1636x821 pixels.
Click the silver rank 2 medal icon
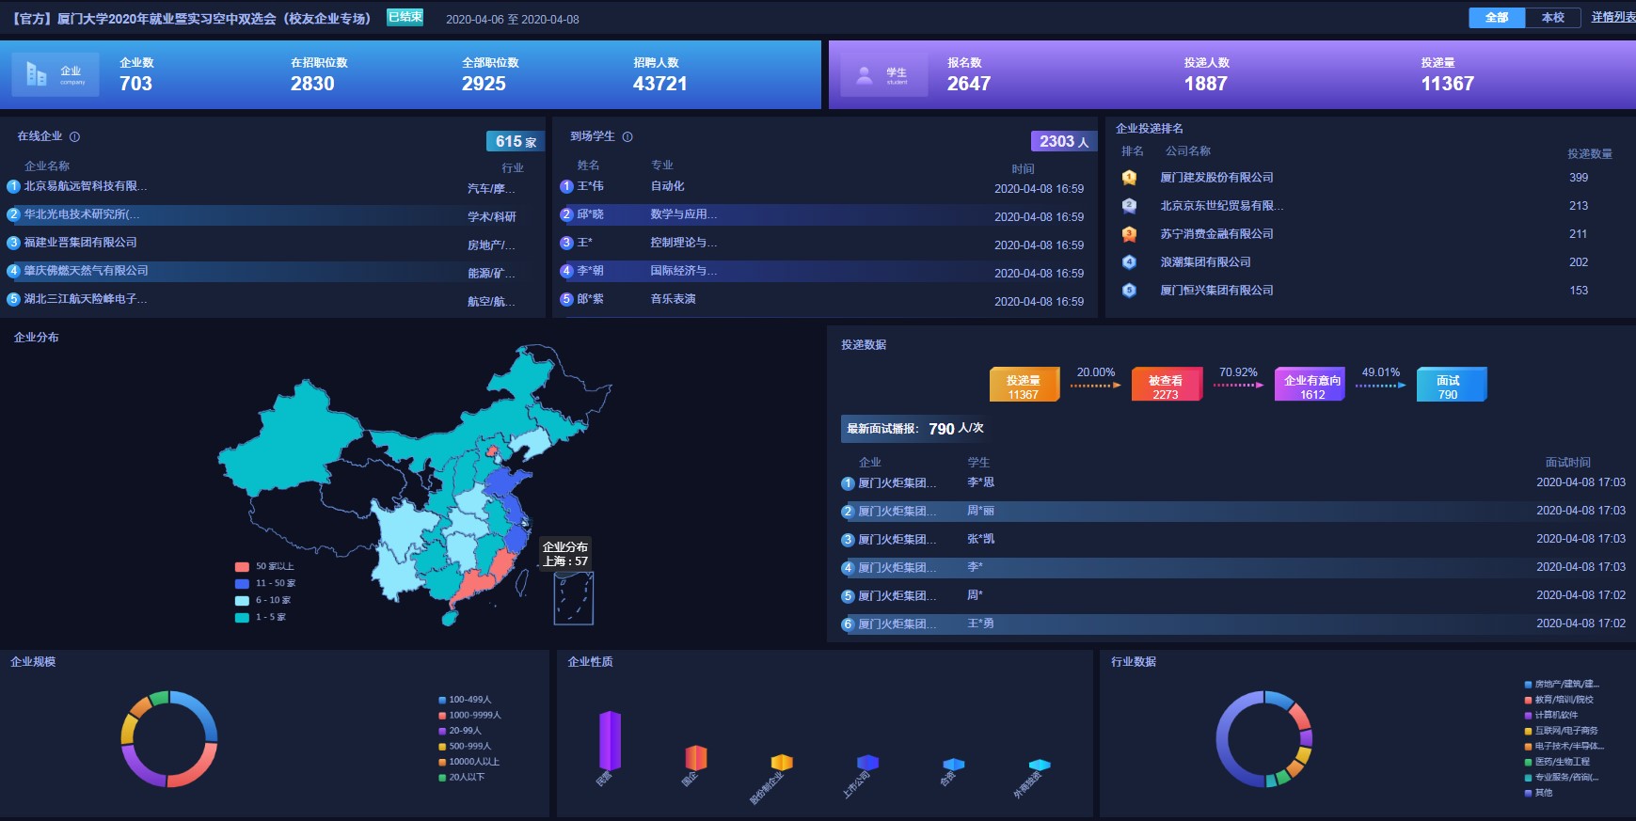coord(1129,206)
